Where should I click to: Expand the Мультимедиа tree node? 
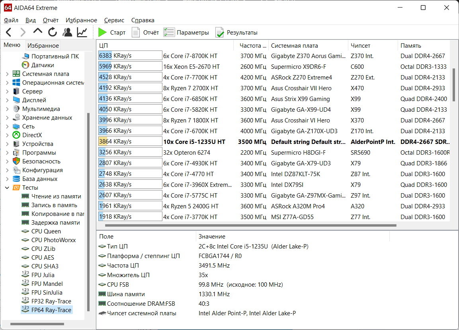tap(7, 109)
